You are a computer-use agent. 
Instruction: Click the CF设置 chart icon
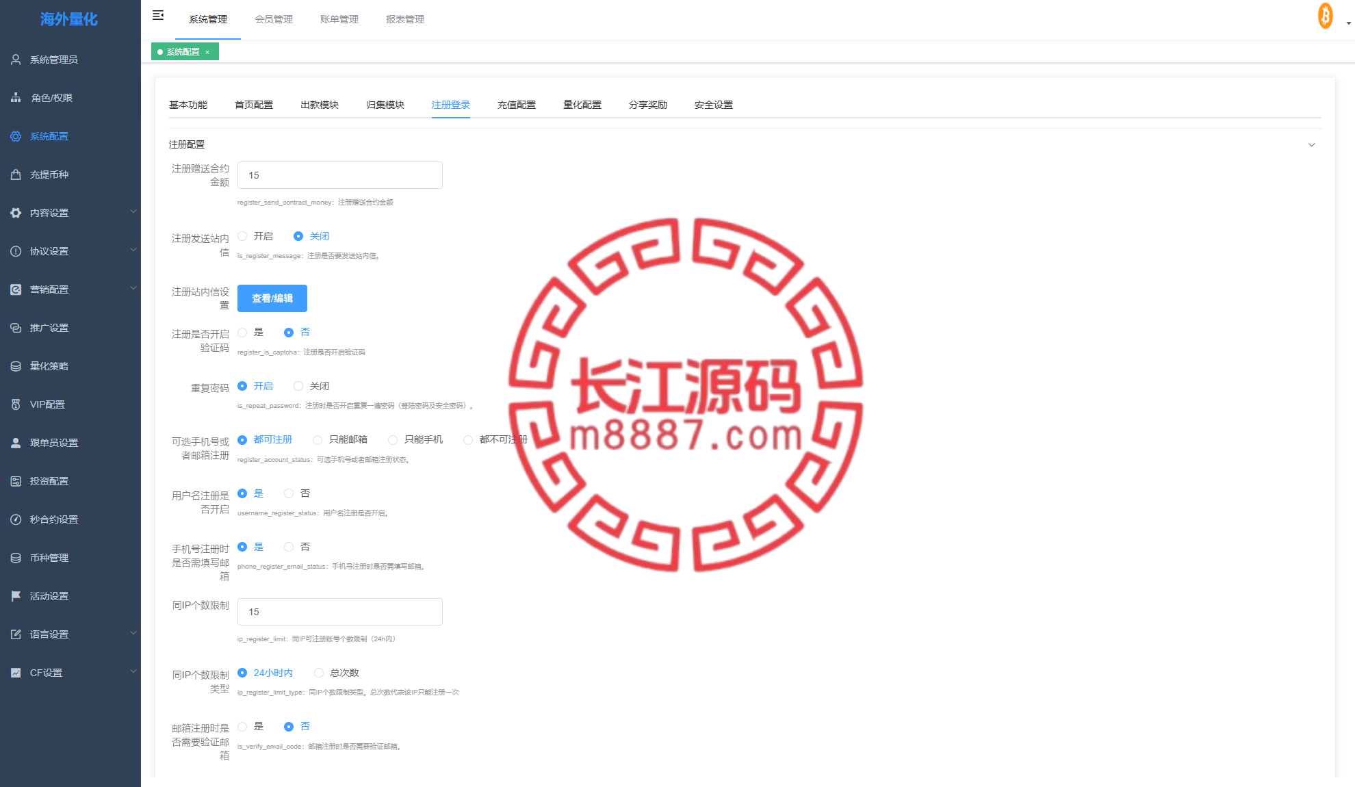click(x=16, y=673)
